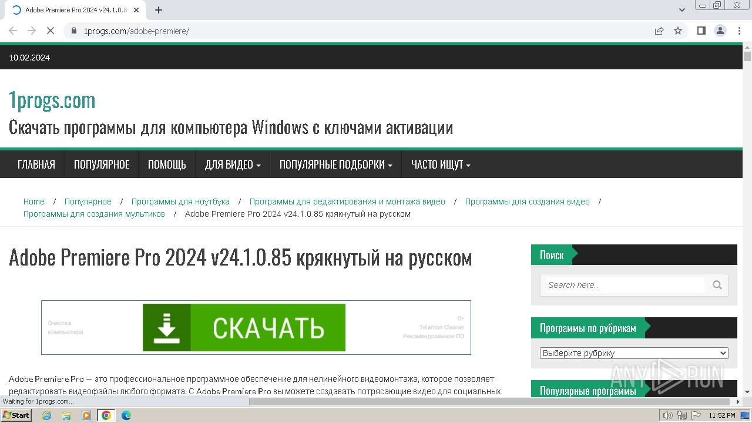Image resolution: width=752 pixels, height=423 pixels.
Task: Open Программы для создания видео breadcrumb
Action: tap(527, 202)
